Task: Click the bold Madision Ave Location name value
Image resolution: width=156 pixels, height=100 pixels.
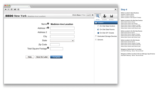Action: (62, 24)
